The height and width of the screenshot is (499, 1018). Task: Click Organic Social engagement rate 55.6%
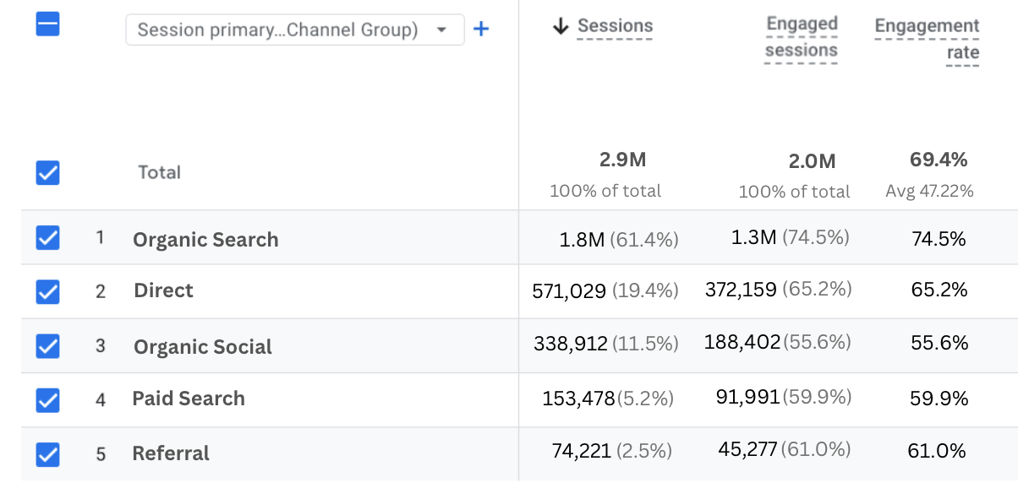tap(939, 343)
